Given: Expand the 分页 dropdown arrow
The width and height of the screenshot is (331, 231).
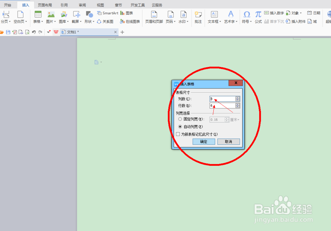Looking at the screenshot, I should click(x=10, y=22).
